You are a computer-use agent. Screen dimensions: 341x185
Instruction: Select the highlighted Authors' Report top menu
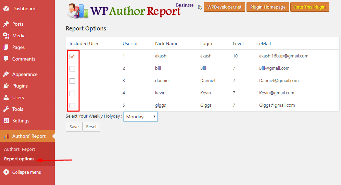coord(27,136)
